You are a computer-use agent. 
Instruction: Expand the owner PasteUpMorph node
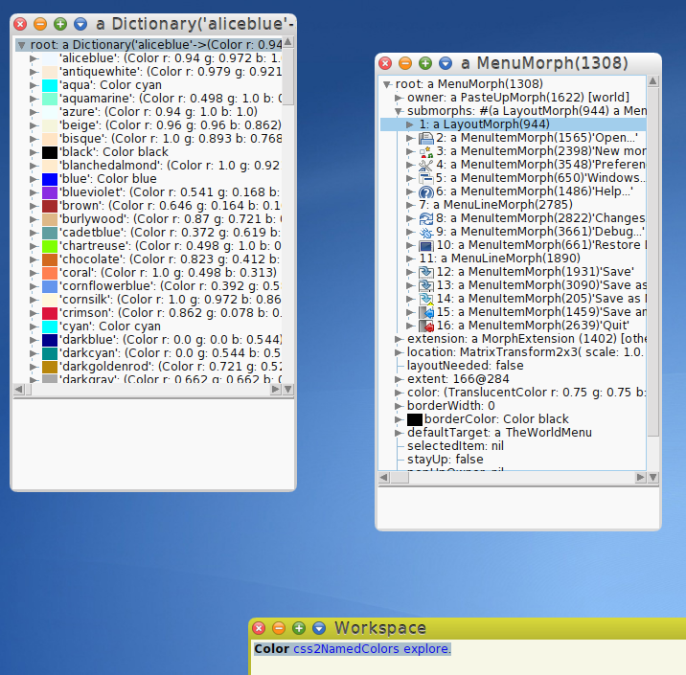(400, 98)
